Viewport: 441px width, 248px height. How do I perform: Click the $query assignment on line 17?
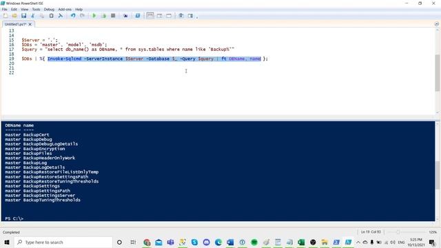pyautogui.click(x=128, y=49)
